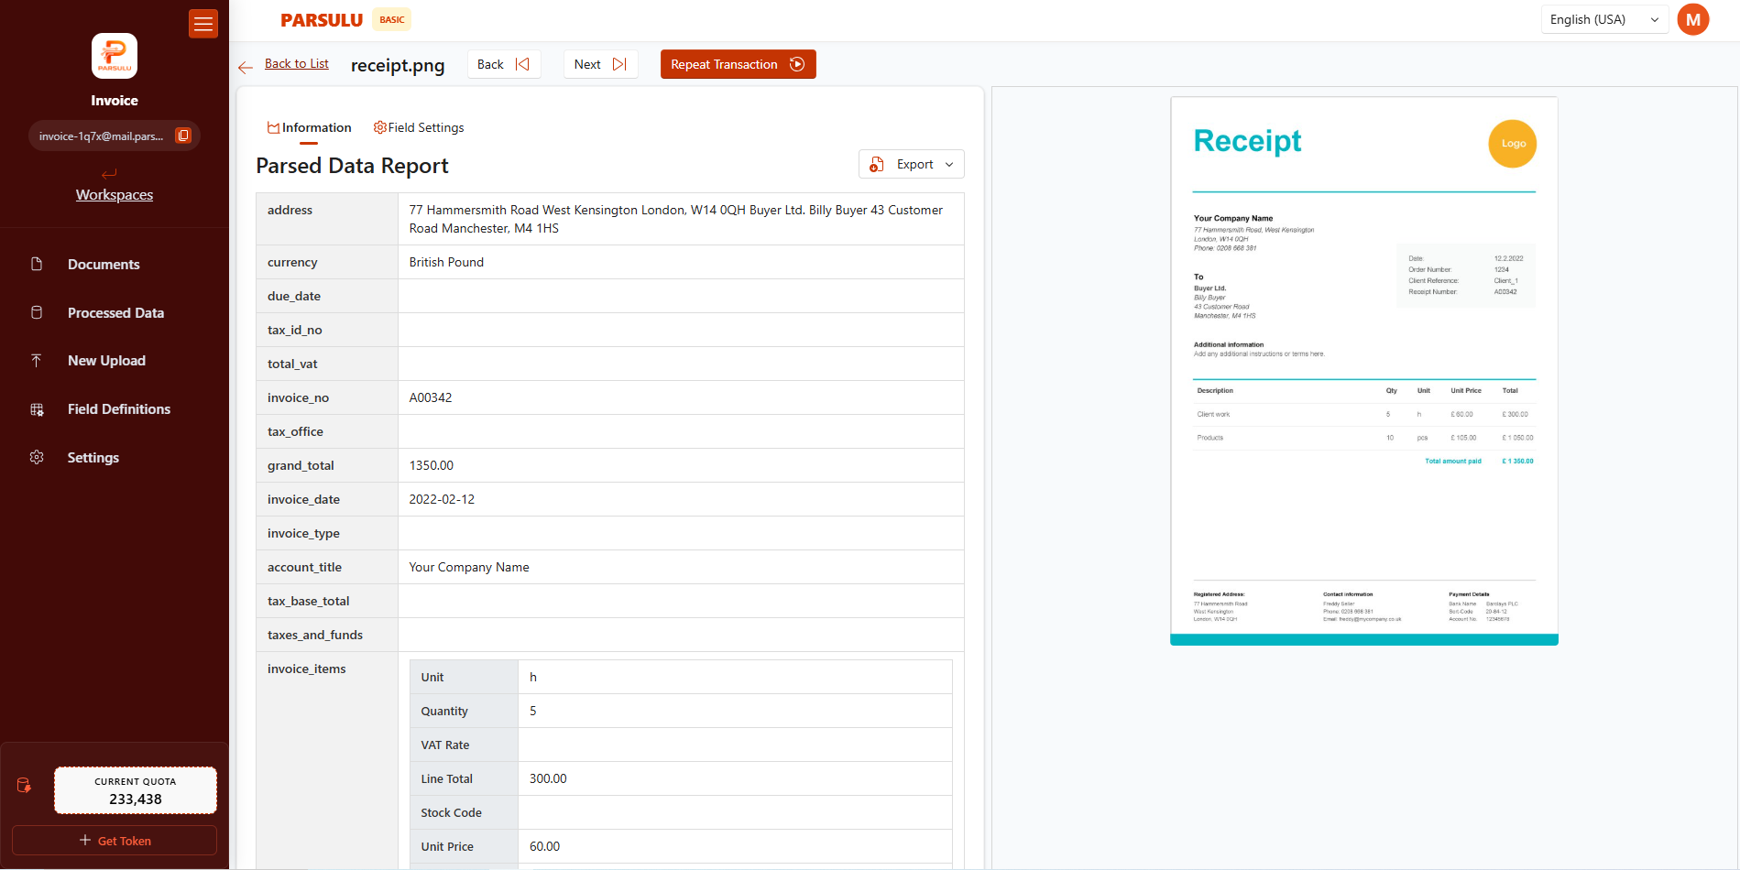Click the invoice email address pill

[115, 136]
